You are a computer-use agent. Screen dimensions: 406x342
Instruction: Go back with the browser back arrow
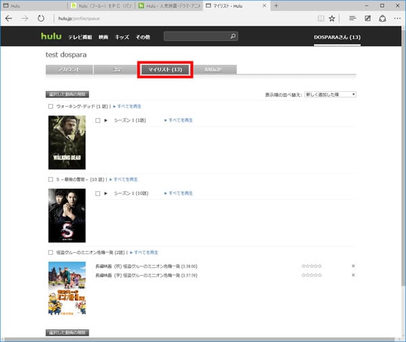point(9,18)
